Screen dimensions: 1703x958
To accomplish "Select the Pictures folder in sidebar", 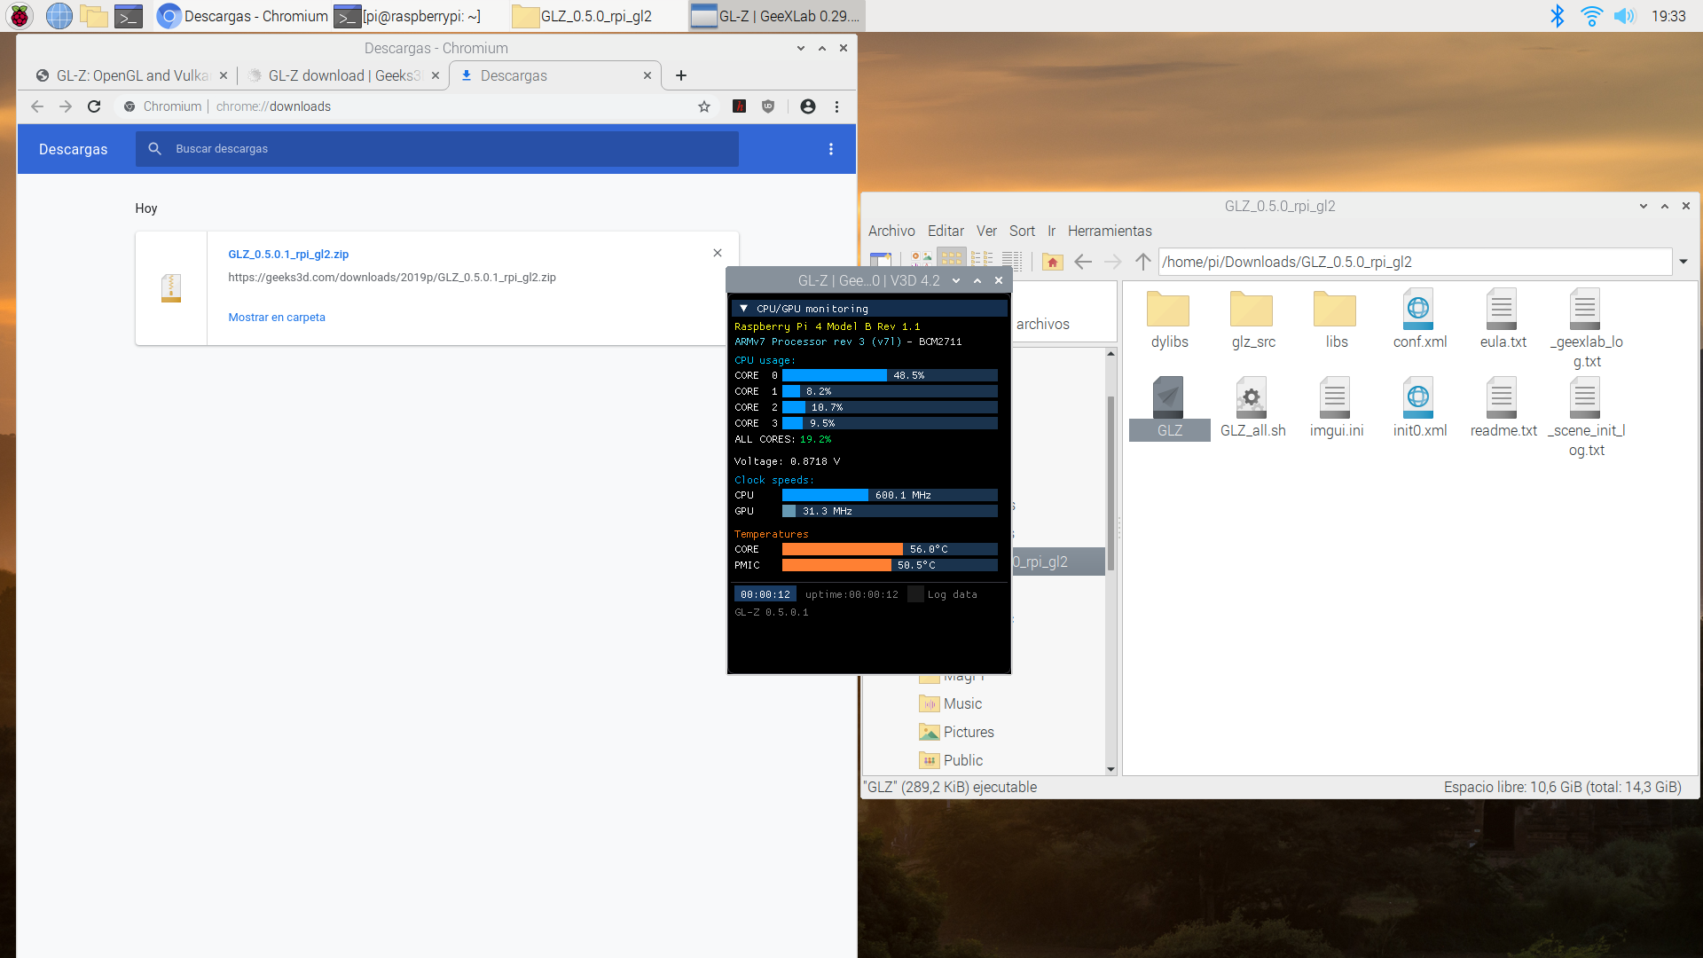I will point(968,732).
